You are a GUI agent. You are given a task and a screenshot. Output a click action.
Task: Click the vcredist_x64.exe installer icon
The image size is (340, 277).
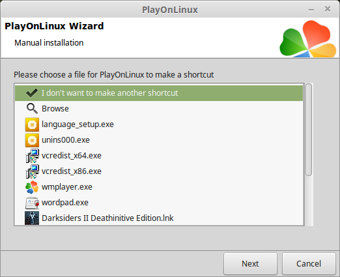click(x=33, y=156)
